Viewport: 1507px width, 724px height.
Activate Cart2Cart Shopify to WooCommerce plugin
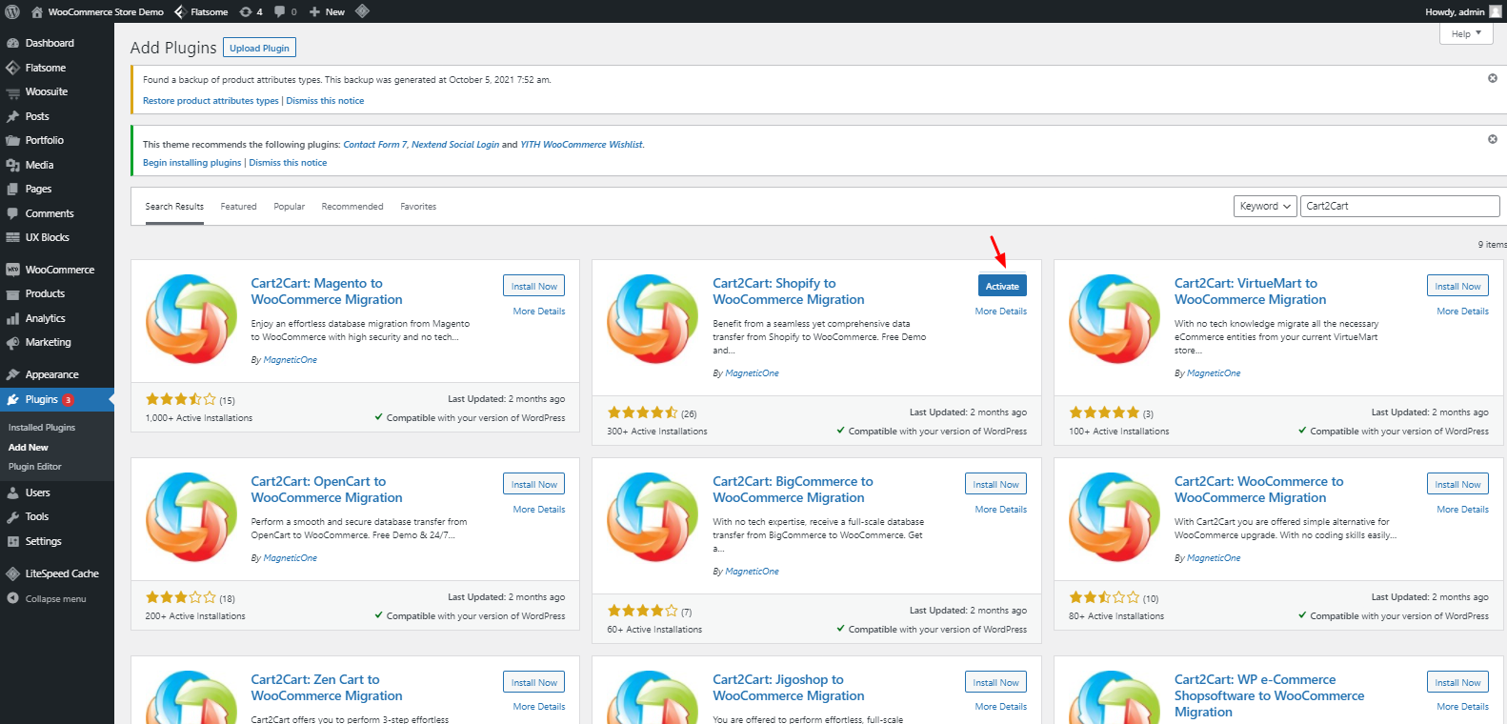tap(1002, 286)
